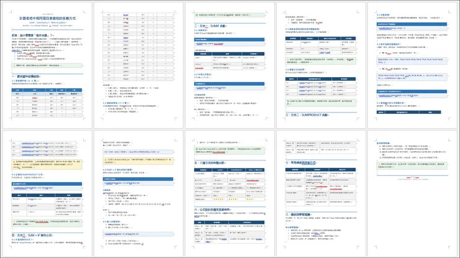Select the seventh page with the yellow warning note
This screenshot has height=258, width=460.
click(x=139, y=193)
